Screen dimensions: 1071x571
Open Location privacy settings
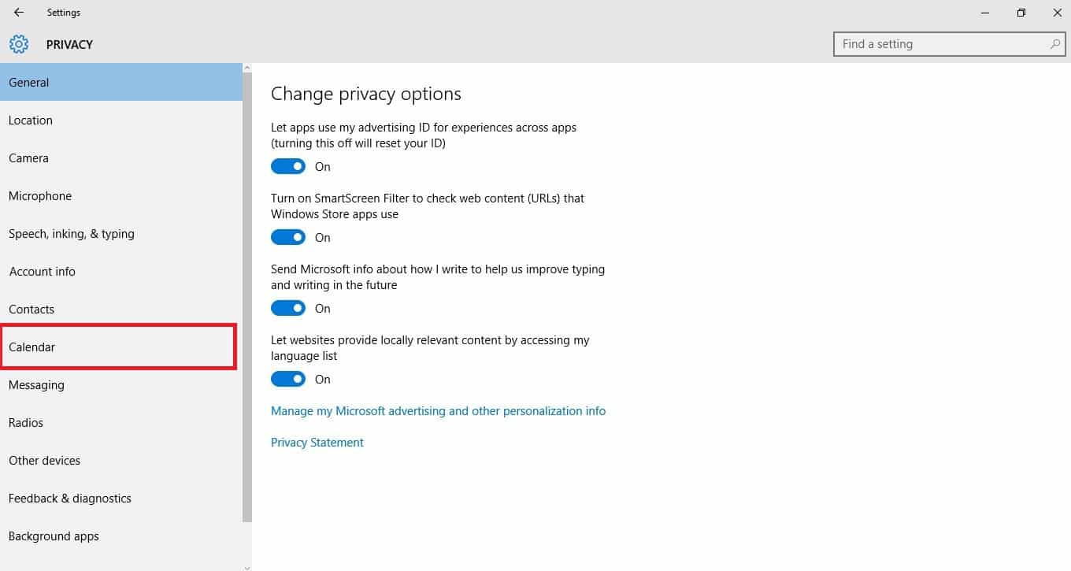click(x=31, y=120)
